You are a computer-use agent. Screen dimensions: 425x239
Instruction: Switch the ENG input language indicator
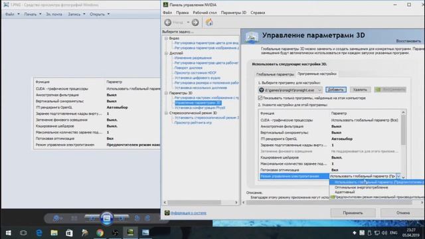coord(394,233)
